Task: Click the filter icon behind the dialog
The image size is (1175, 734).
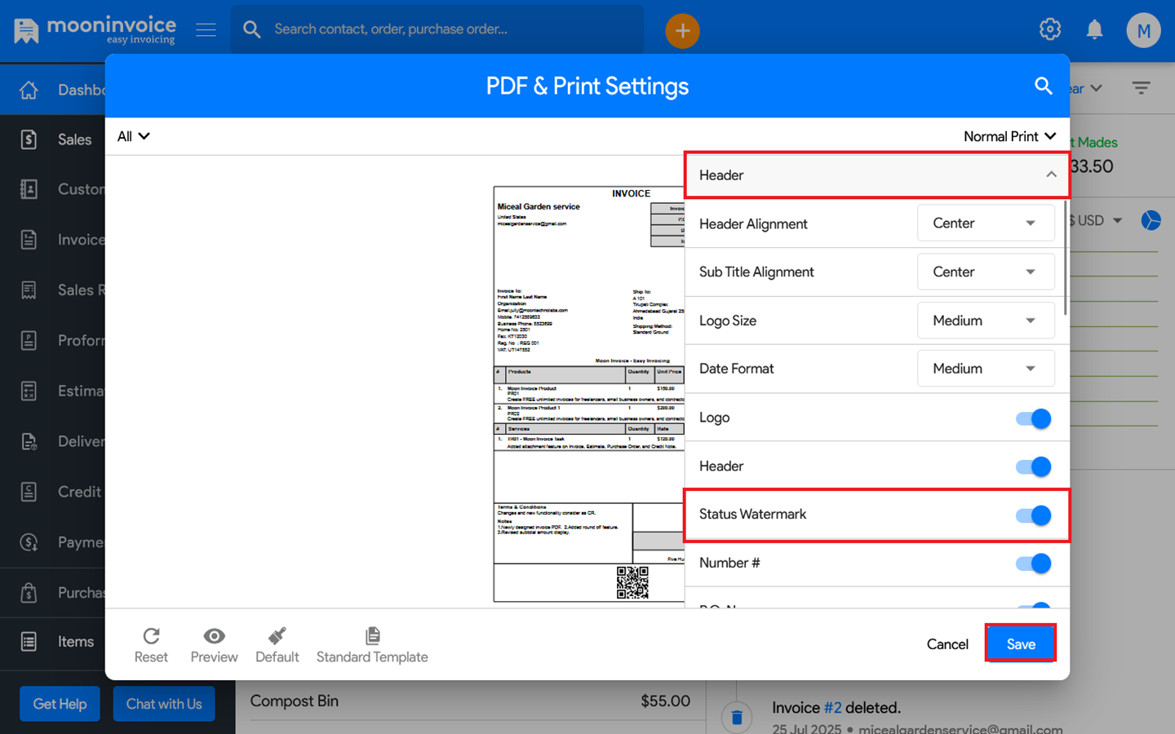Action: [1141, 87]
